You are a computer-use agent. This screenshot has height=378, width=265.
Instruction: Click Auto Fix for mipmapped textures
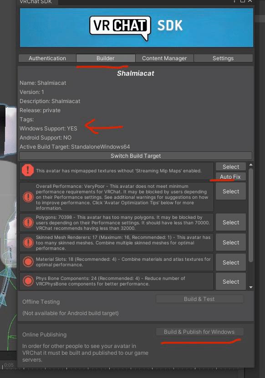230,177
